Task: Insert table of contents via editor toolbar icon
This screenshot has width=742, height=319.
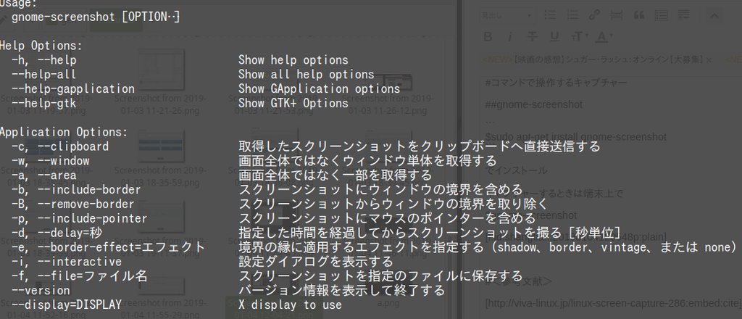Action: pyautogui.click(x=661, y=15)
